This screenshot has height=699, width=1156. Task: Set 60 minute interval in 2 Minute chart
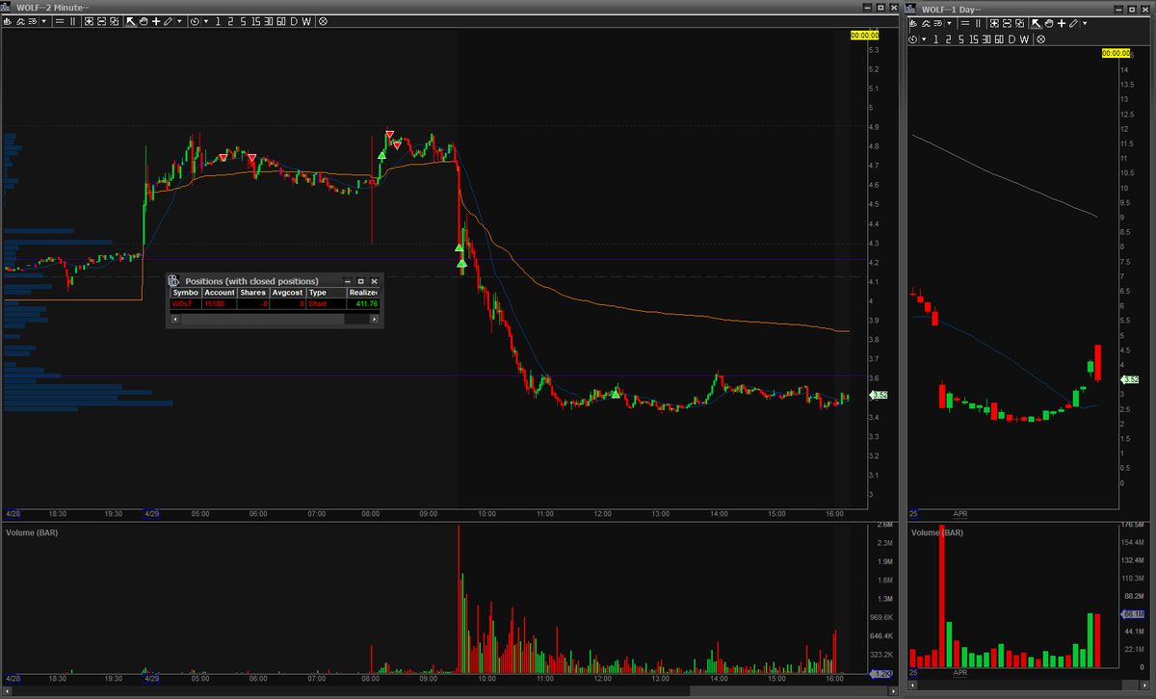[281, 21]
